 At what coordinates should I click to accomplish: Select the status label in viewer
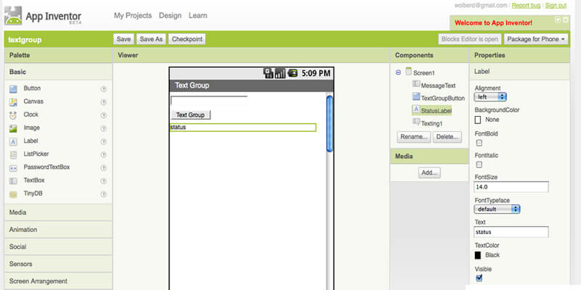243,128
